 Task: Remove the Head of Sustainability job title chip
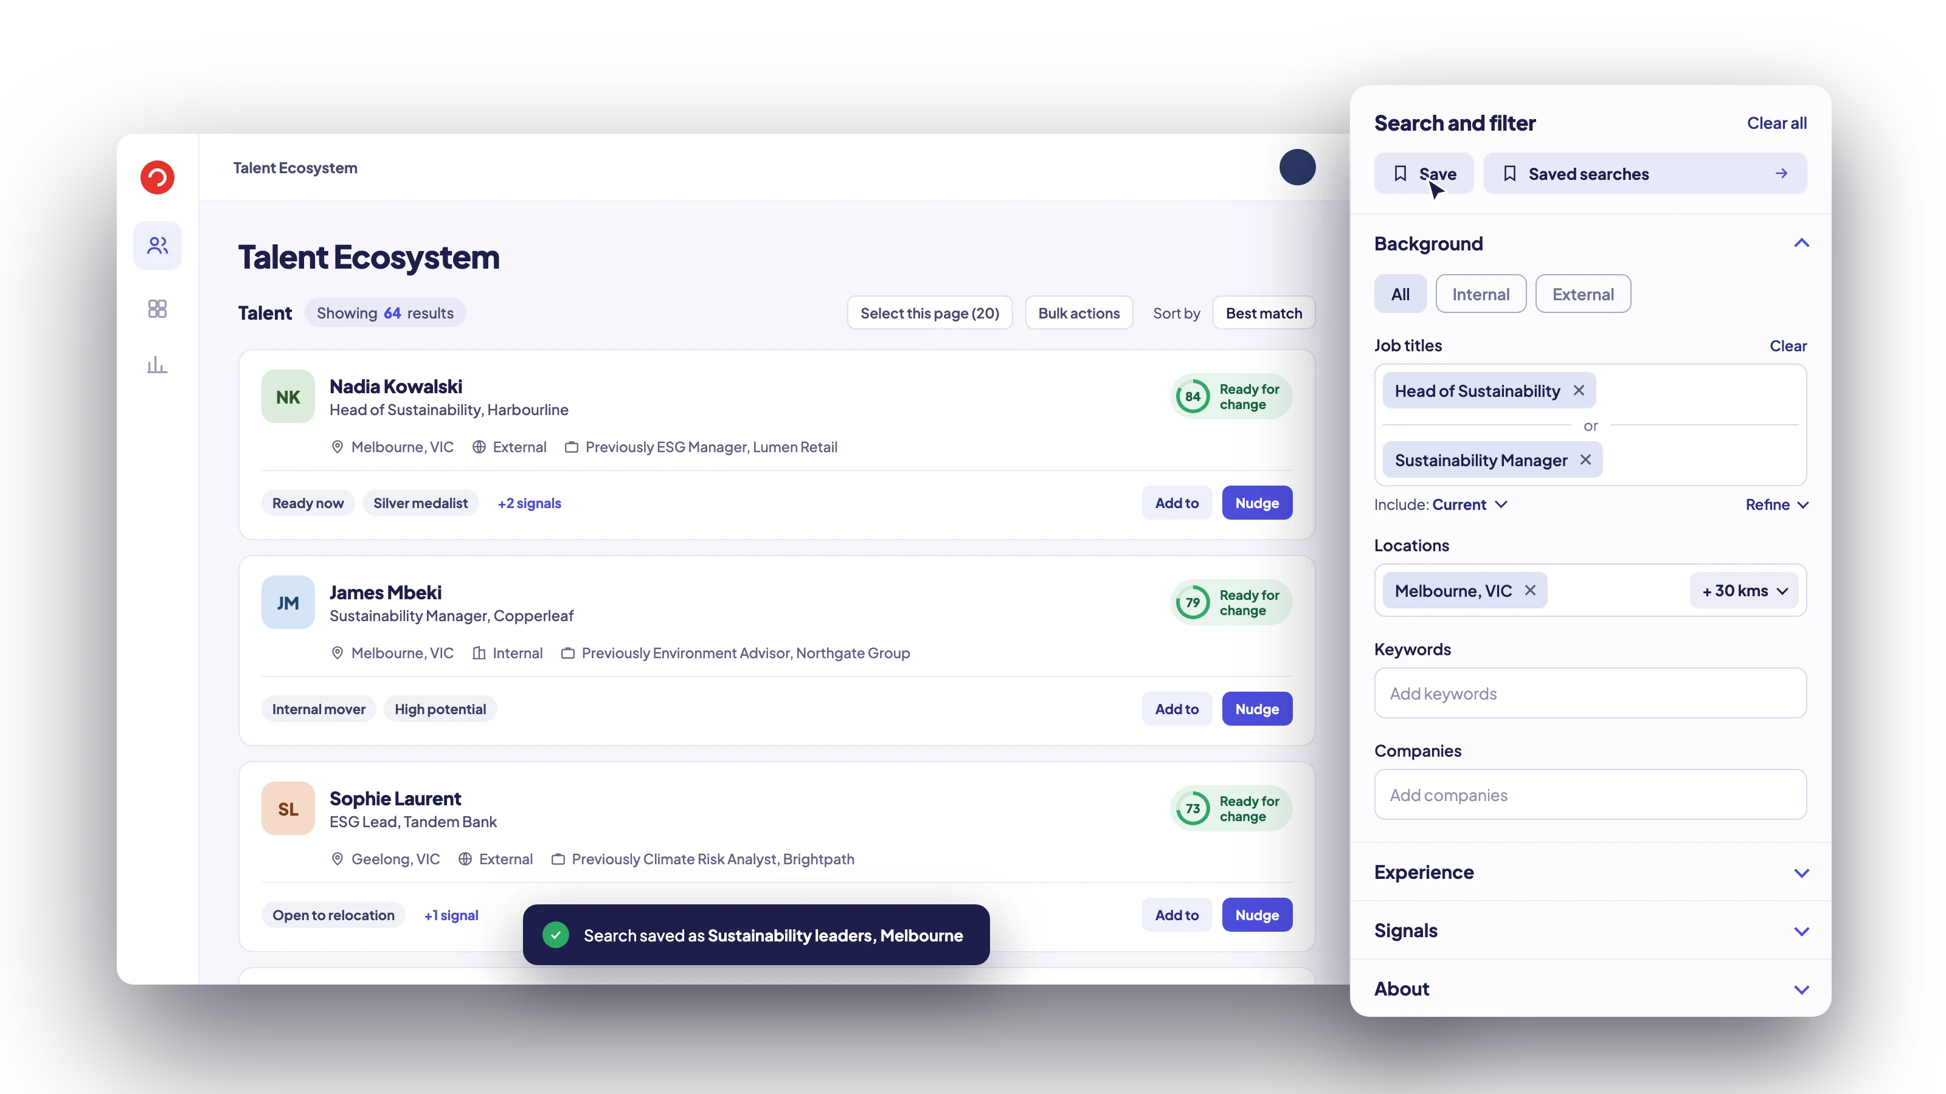1579,390
